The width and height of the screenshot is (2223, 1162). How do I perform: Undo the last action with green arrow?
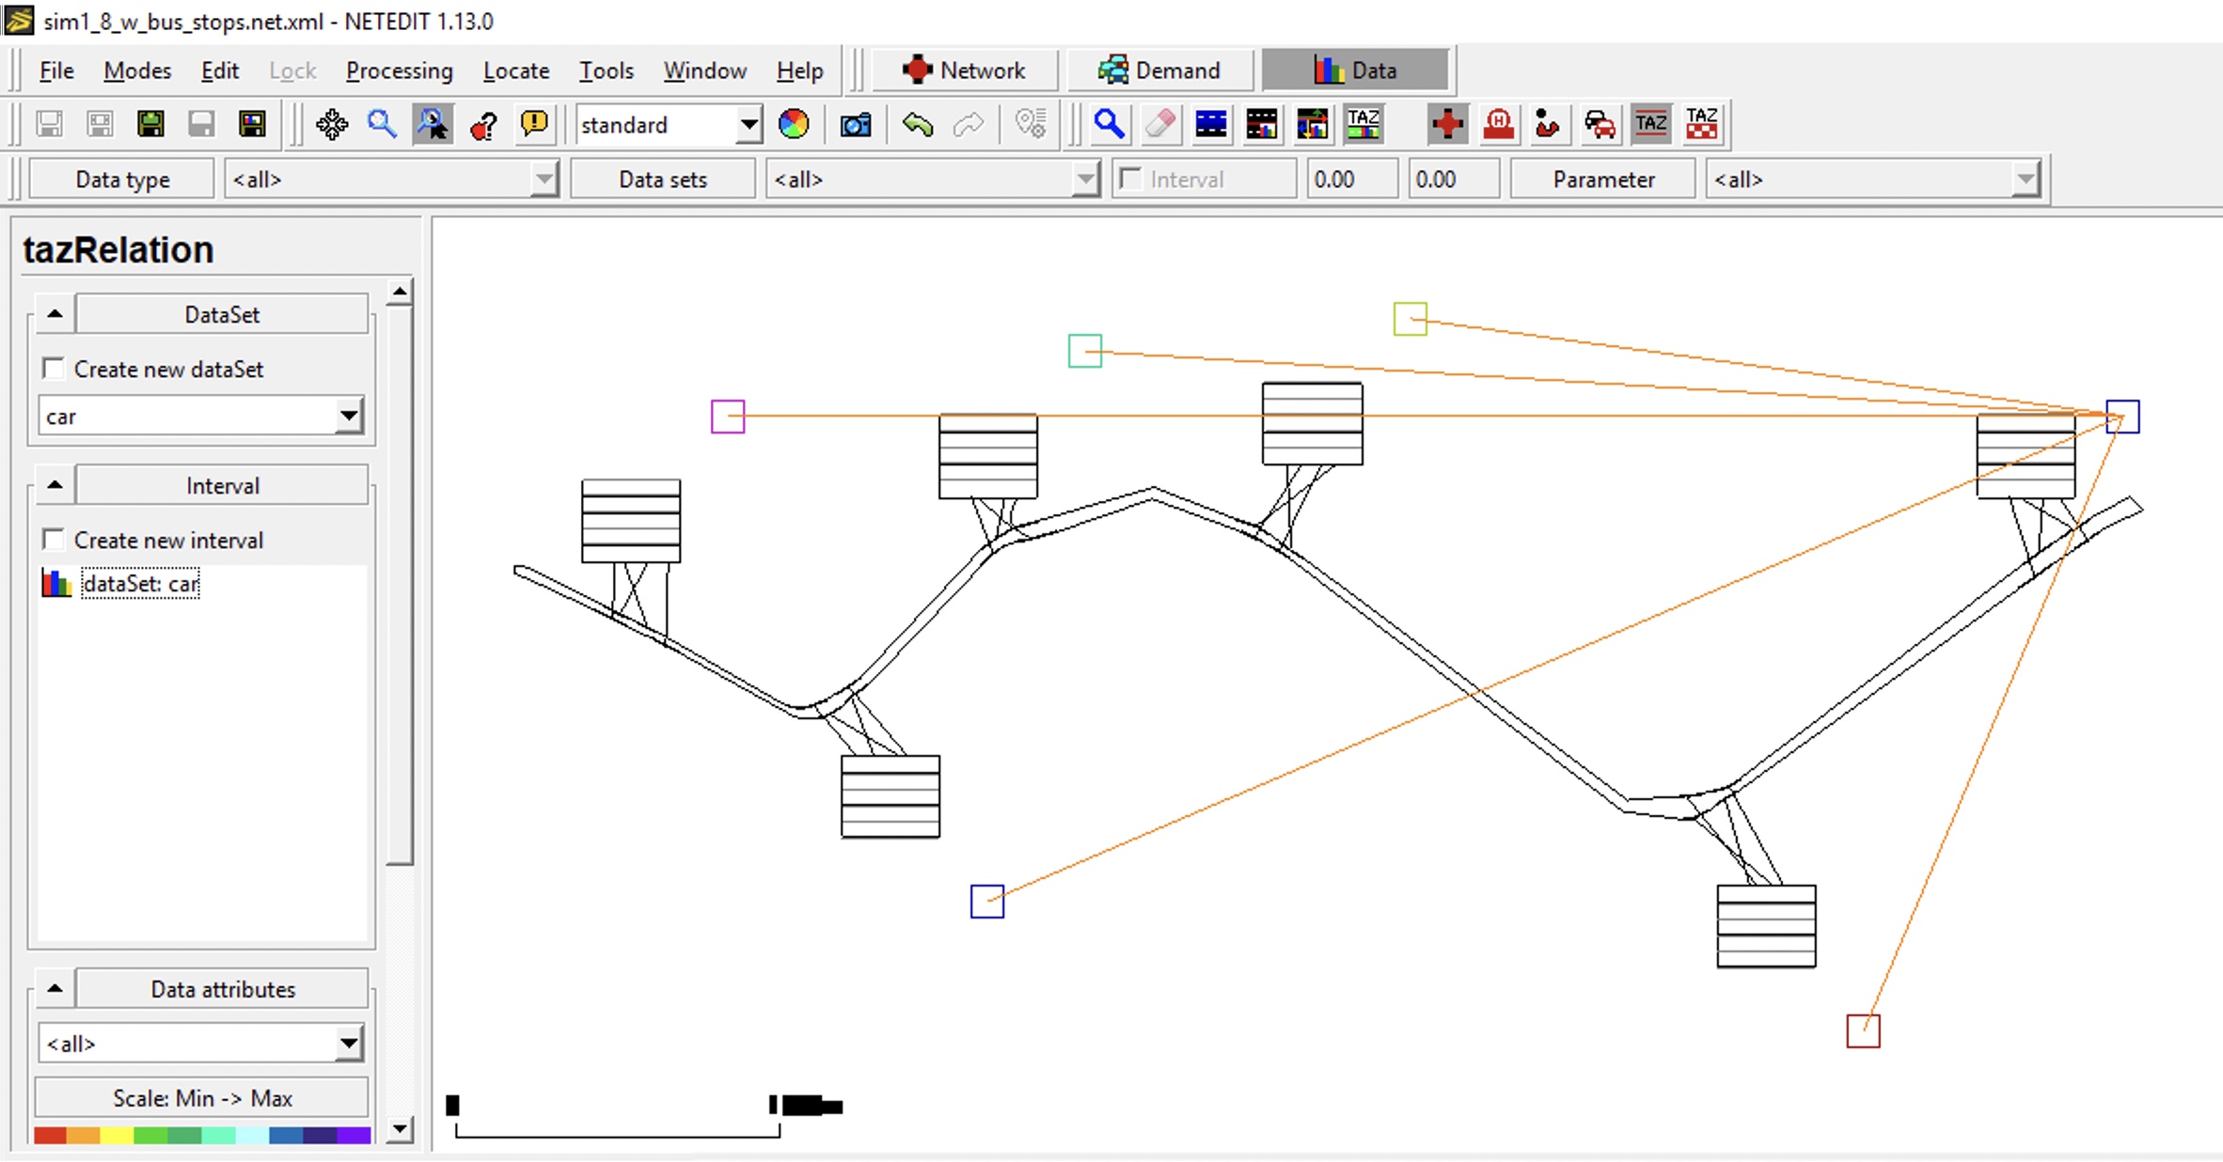click(918, 124)
